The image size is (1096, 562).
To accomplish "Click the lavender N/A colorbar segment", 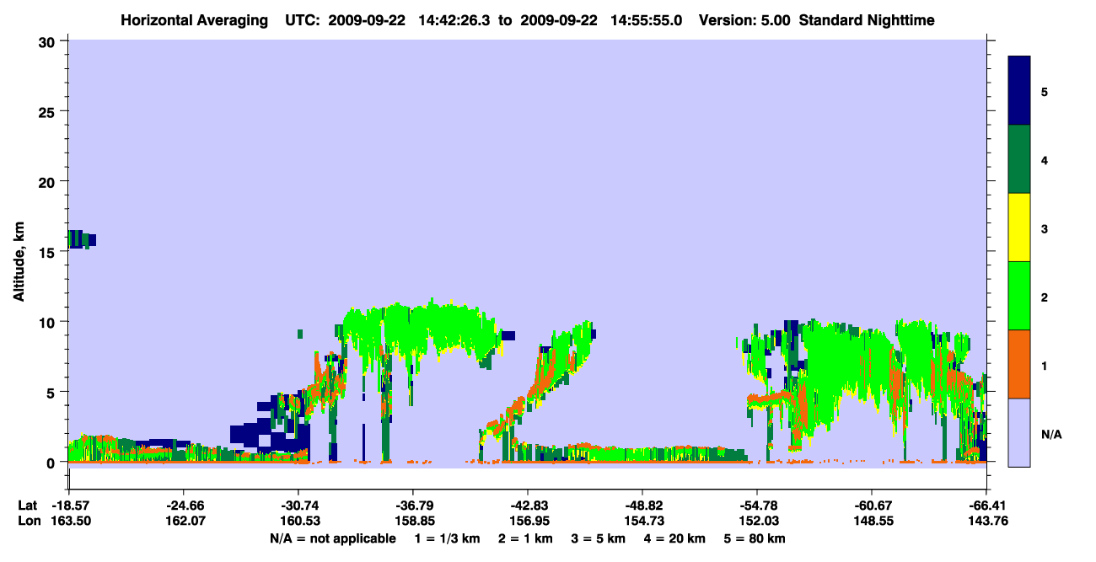I will pyautogui.click(x=1019, y=431).
